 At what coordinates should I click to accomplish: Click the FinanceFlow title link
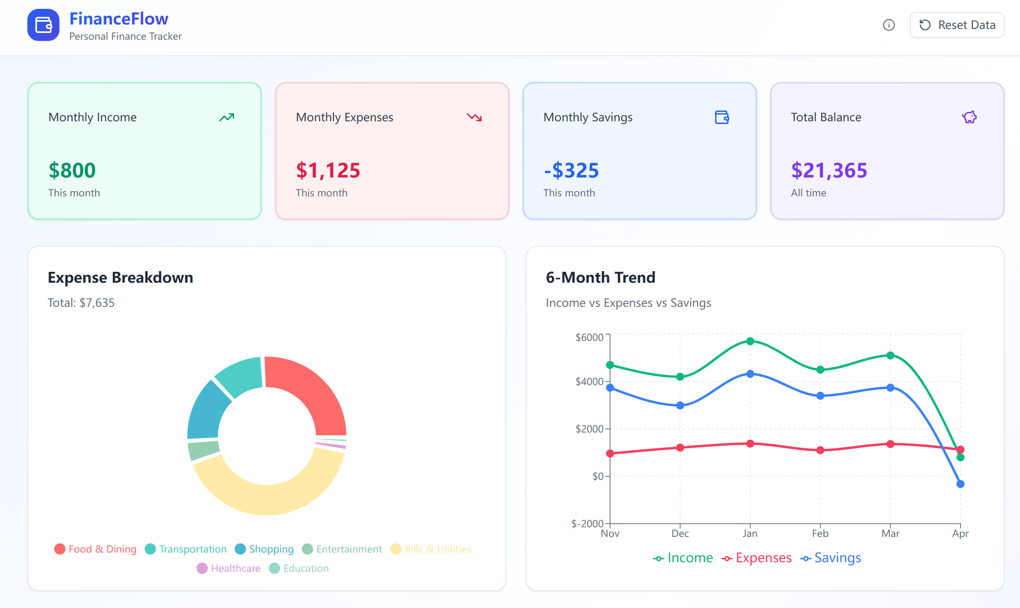pyautogui.click(x=119, y=19)
